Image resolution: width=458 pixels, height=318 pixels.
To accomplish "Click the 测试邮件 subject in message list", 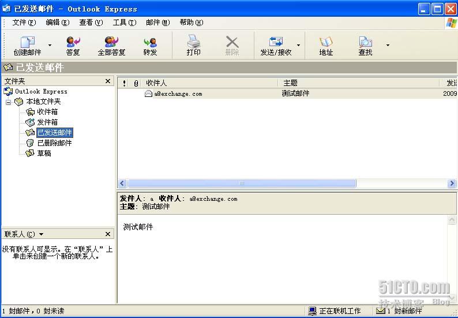I will 295,93.
